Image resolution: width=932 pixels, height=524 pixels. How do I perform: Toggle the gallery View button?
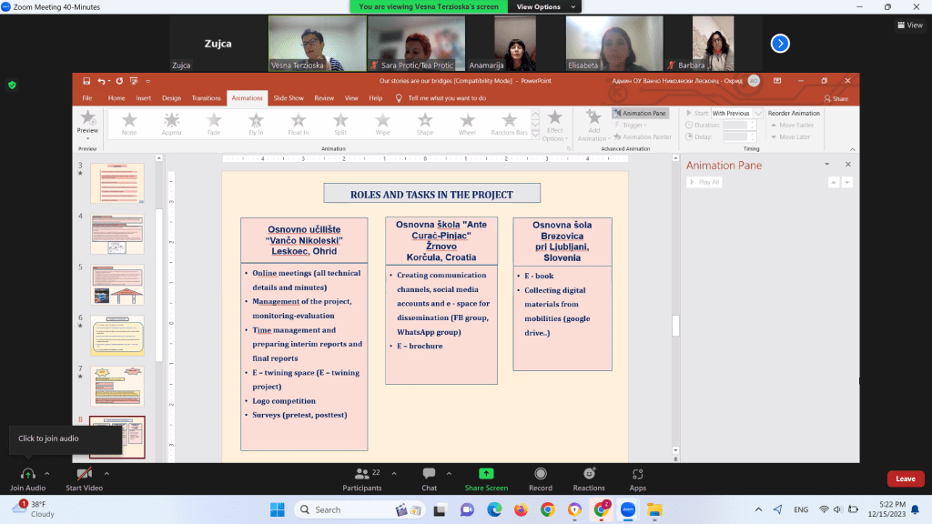pos(910,25)
